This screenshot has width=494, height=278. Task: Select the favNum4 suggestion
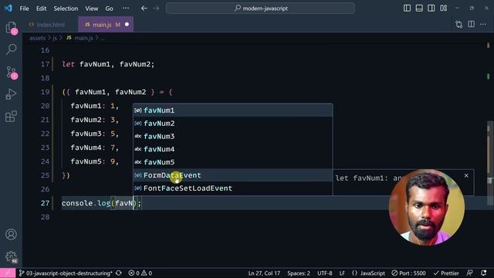[x=233, y=149]
